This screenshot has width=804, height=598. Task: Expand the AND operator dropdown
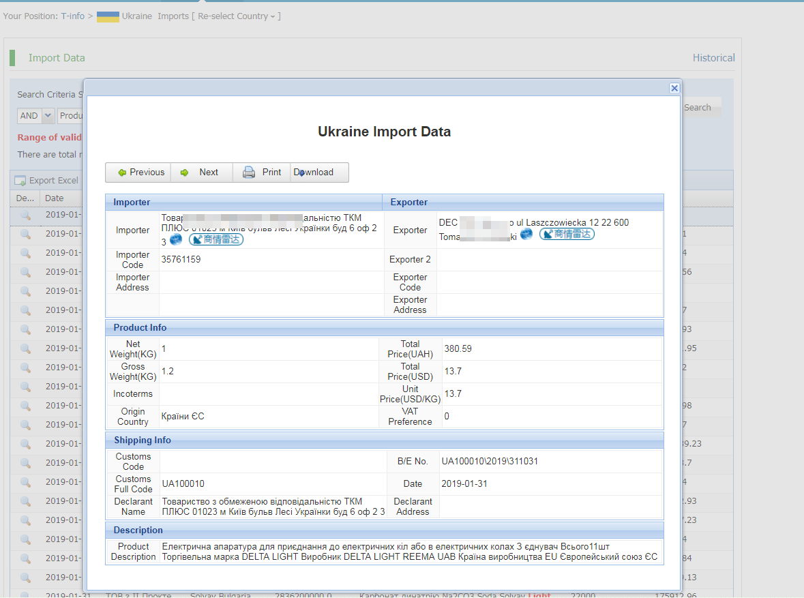click(x=48, y=116)
